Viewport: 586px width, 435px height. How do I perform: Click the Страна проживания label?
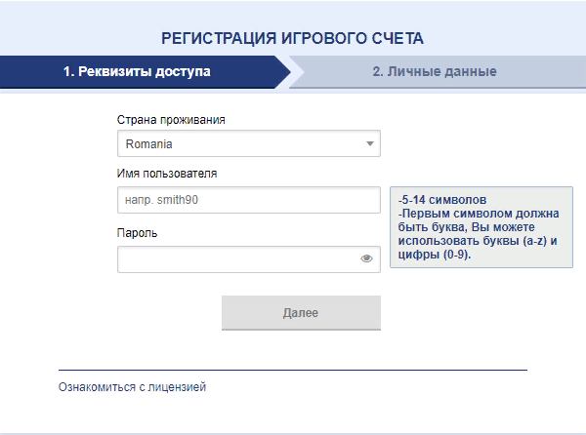[x=171, y=120]
